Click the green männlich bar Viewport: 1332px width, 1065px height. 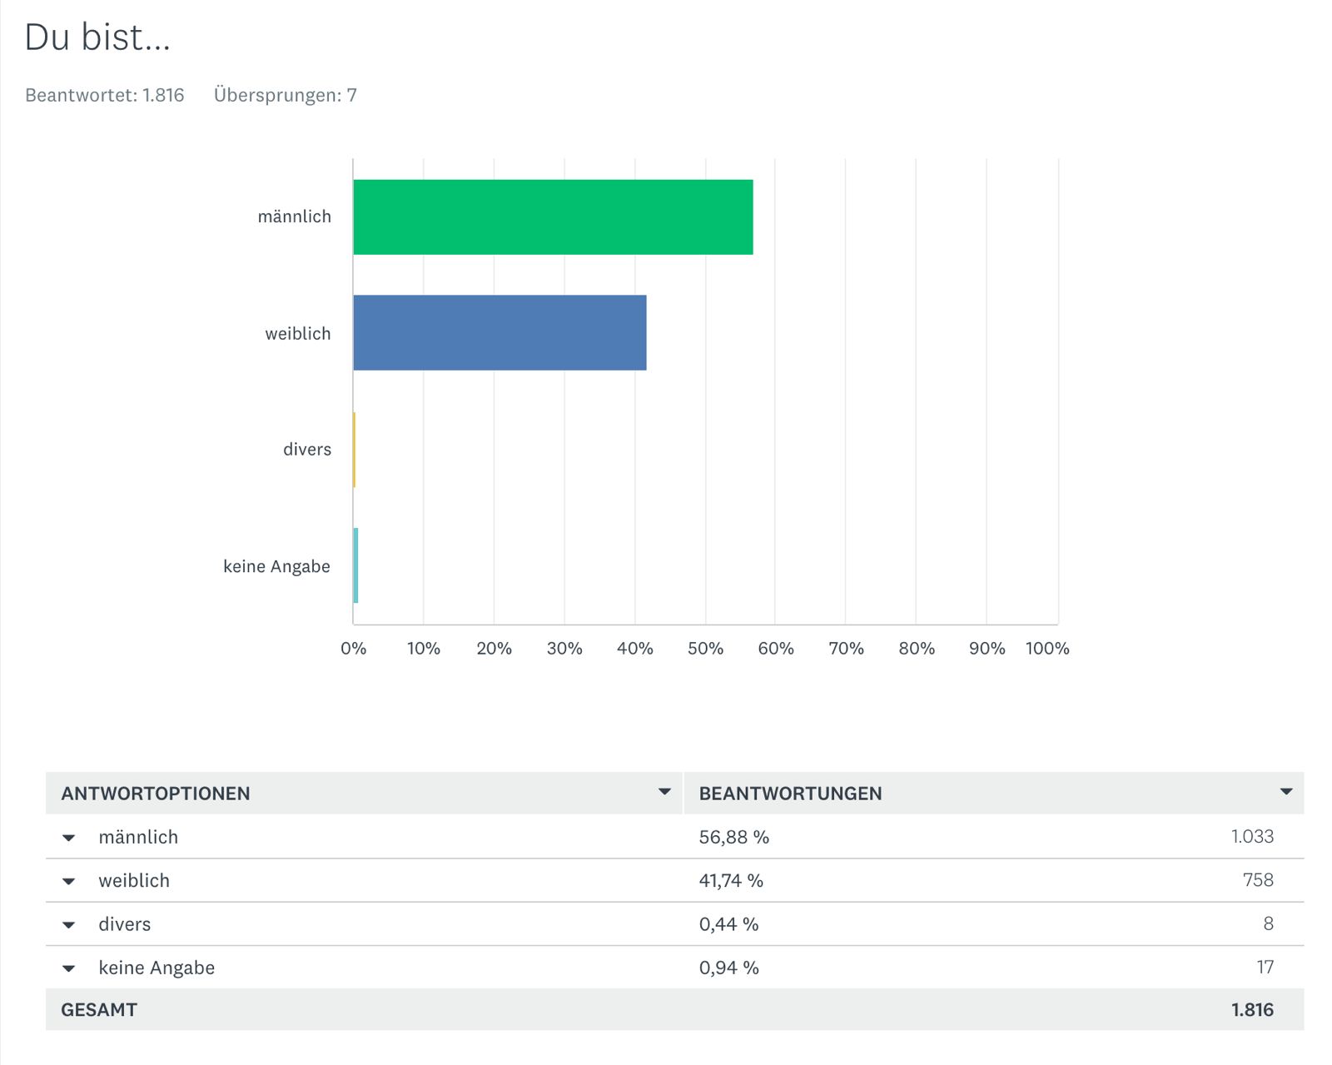click(553, 217)
